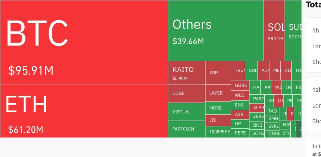Screen dimensions: 321x157
Task: Select the ASR tile
Action: pos(240,115)
